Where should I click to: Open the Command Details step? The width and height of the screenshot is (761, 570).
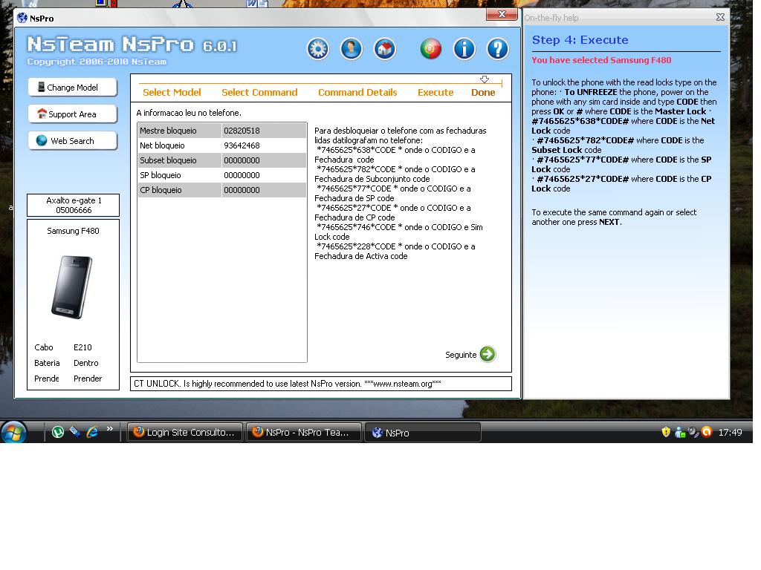point(357,93)
